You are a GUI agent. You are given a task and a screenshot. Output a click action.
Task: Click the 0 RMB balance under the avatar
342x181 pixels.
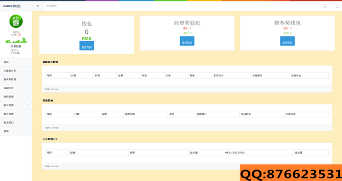16,46
